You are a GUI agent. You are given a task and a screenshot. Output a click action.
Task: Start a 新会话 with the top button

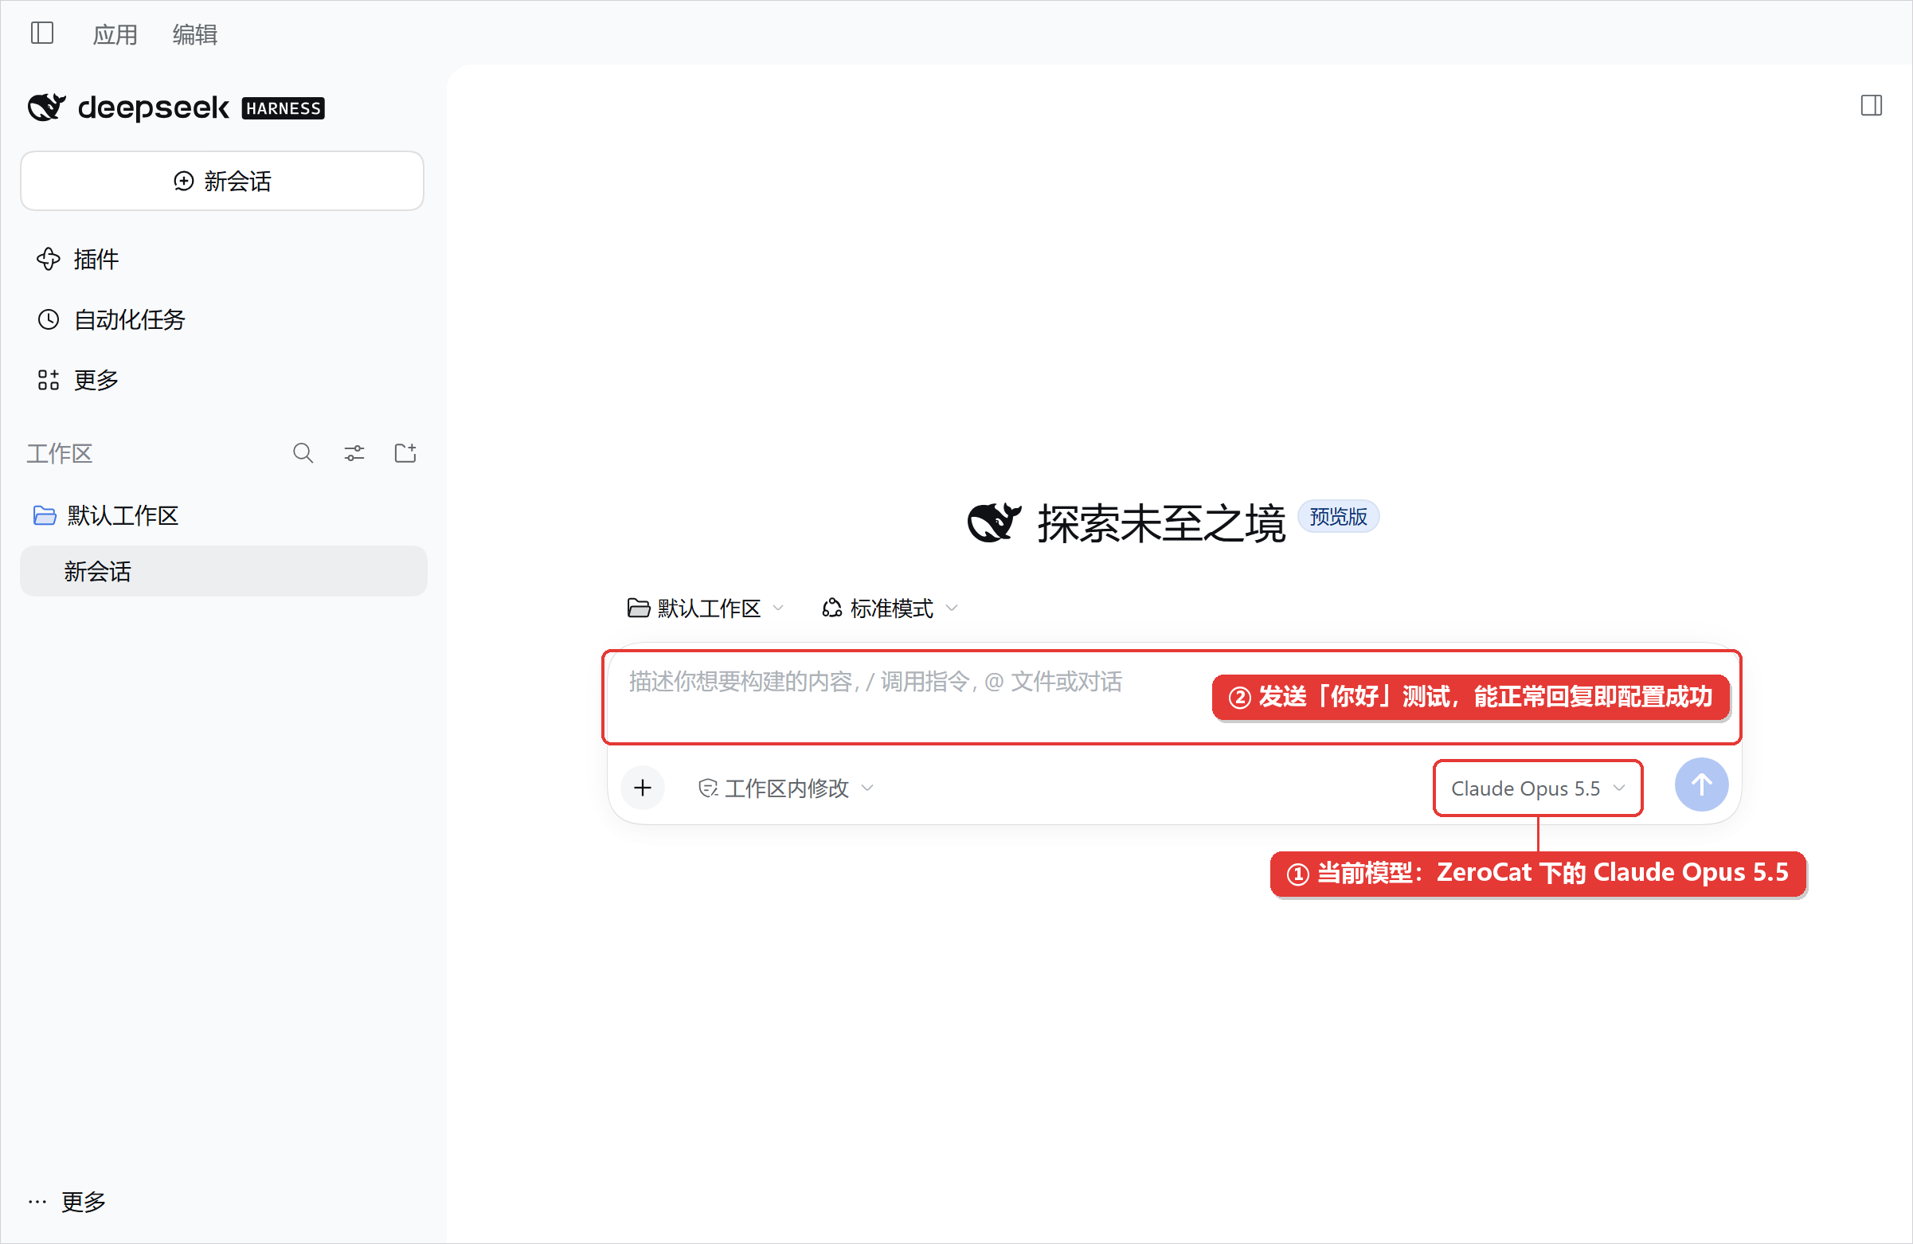coord(222,181)
